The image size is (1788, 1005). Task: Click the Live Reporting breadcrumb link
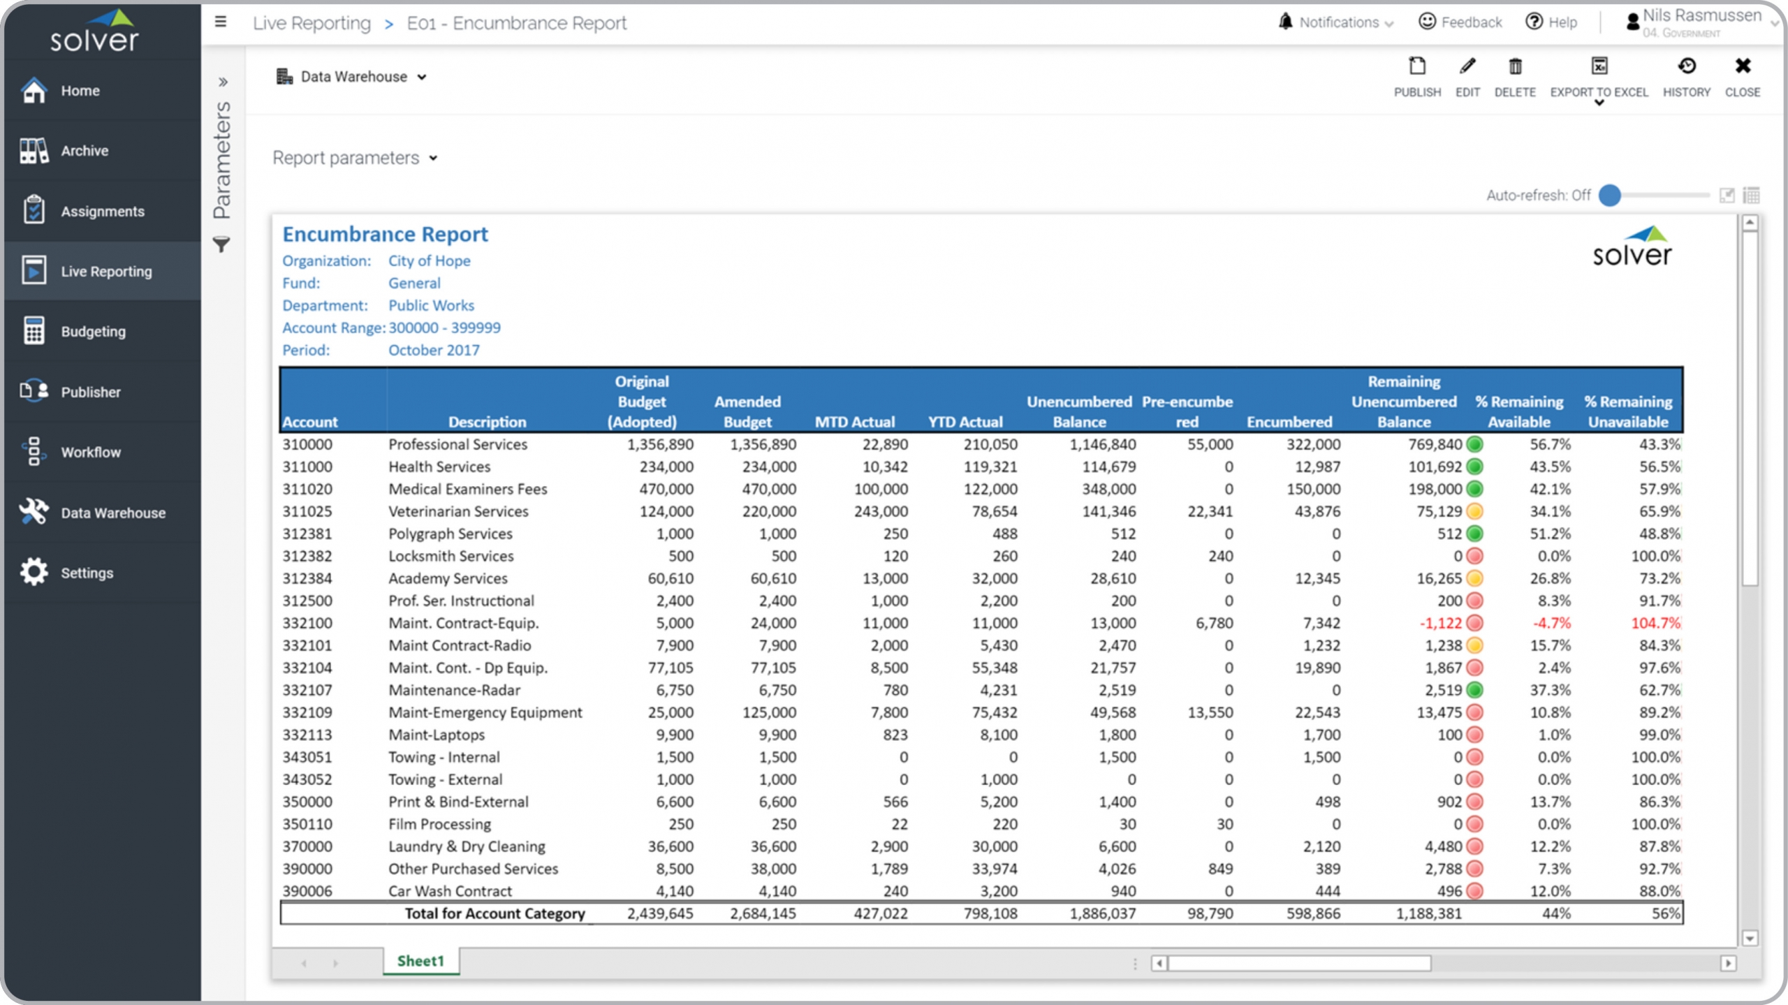312,23
